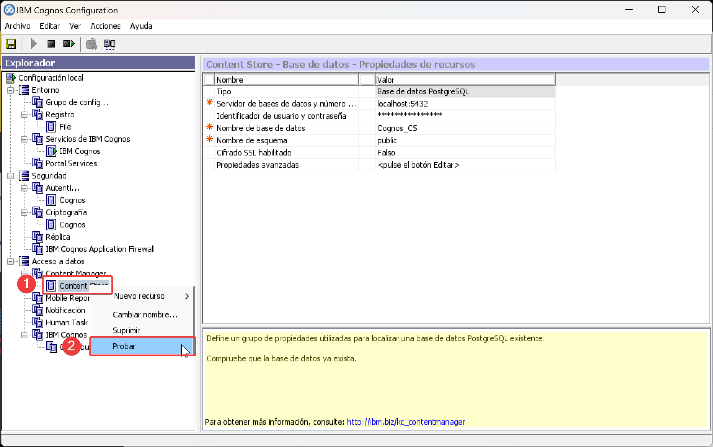Select the Servidor de bases de datos property name
The width and height of the screenshot is (713, 447).
click(x=287, y=104)
